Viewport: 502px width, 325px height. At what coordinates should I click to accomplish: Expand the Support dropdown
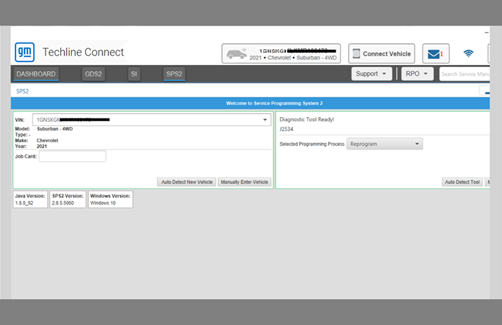click(x=371, y=74)
